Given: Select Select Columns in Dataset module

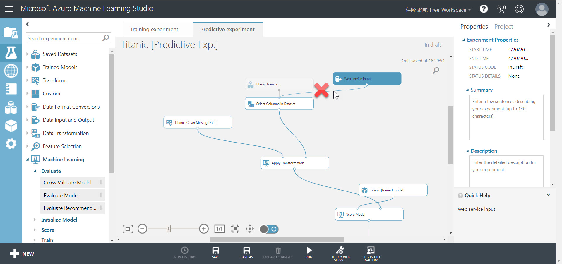Looking at the screenshot, I should click(x=279, y=104).
